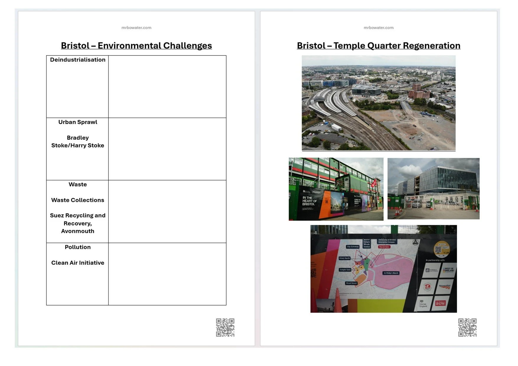Select the 'Temple Gate' label on the map

coord(345,270)
